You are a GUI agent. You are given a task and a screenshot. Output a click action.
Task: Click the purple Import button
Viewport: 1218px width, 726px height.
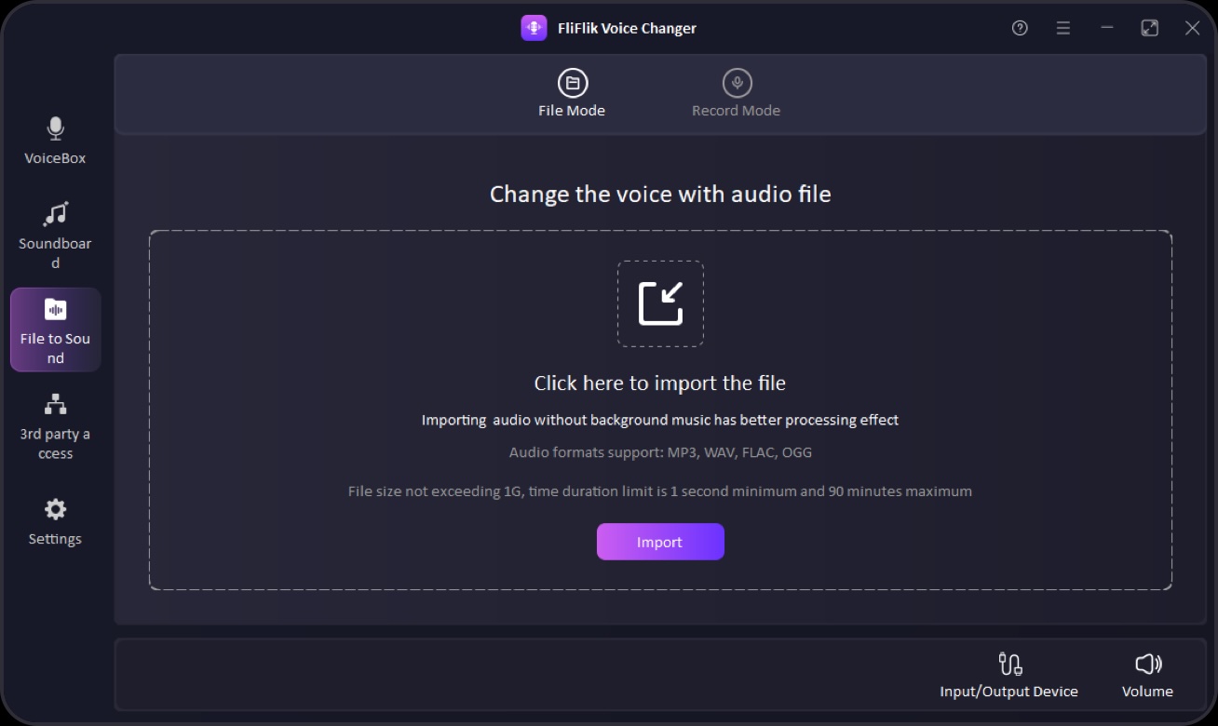click(660, 542)
